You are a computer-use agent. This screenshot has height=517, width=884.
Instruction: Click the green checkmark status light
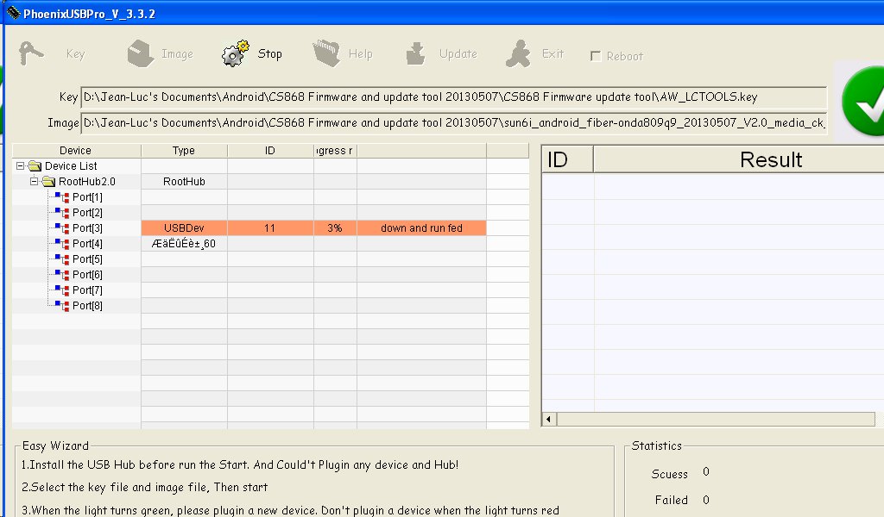tap(862, 102)
